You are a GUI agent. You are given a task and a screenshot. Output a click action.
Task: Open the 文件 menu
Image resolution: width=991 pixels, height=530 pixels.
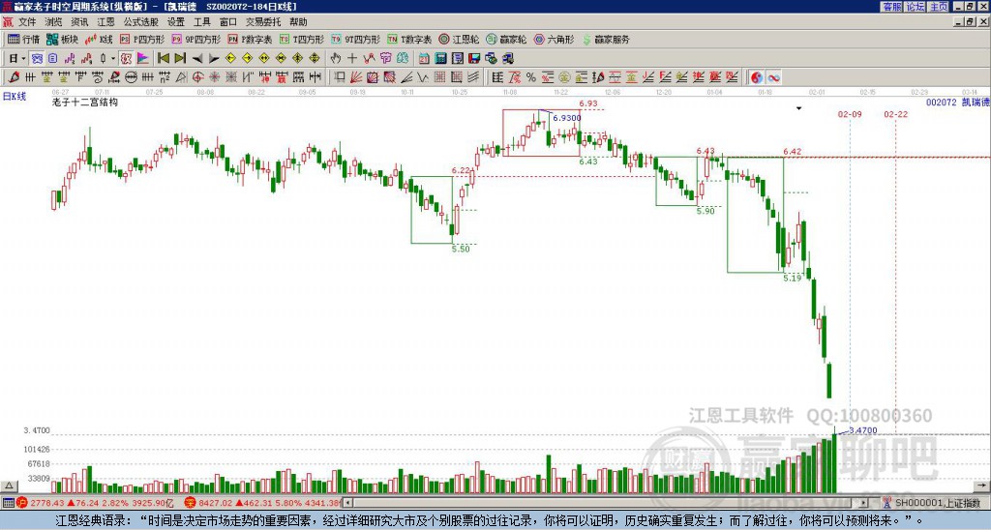point(26,22)
